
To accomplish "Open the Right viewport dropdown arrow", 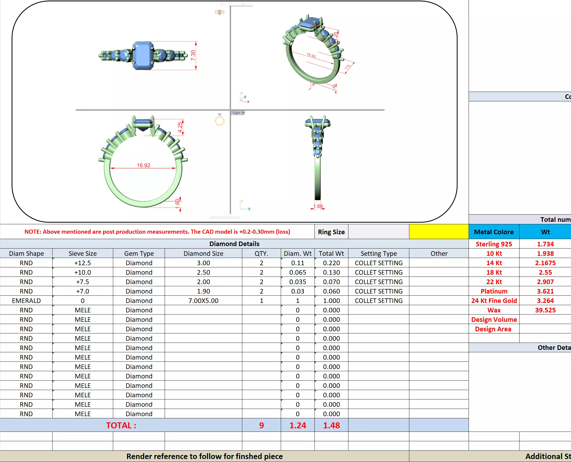I will (243, 113).
